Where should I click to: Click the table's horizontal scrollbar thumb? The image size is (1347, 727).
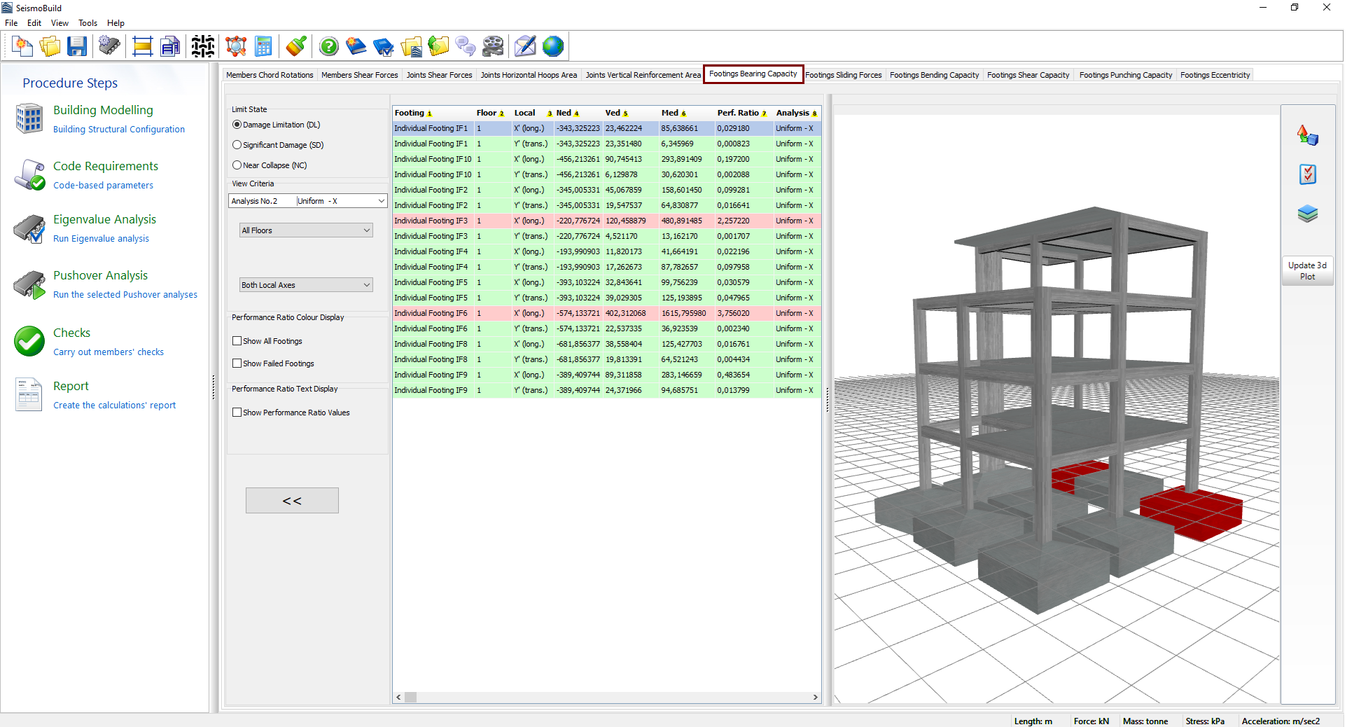pos(411,697)
